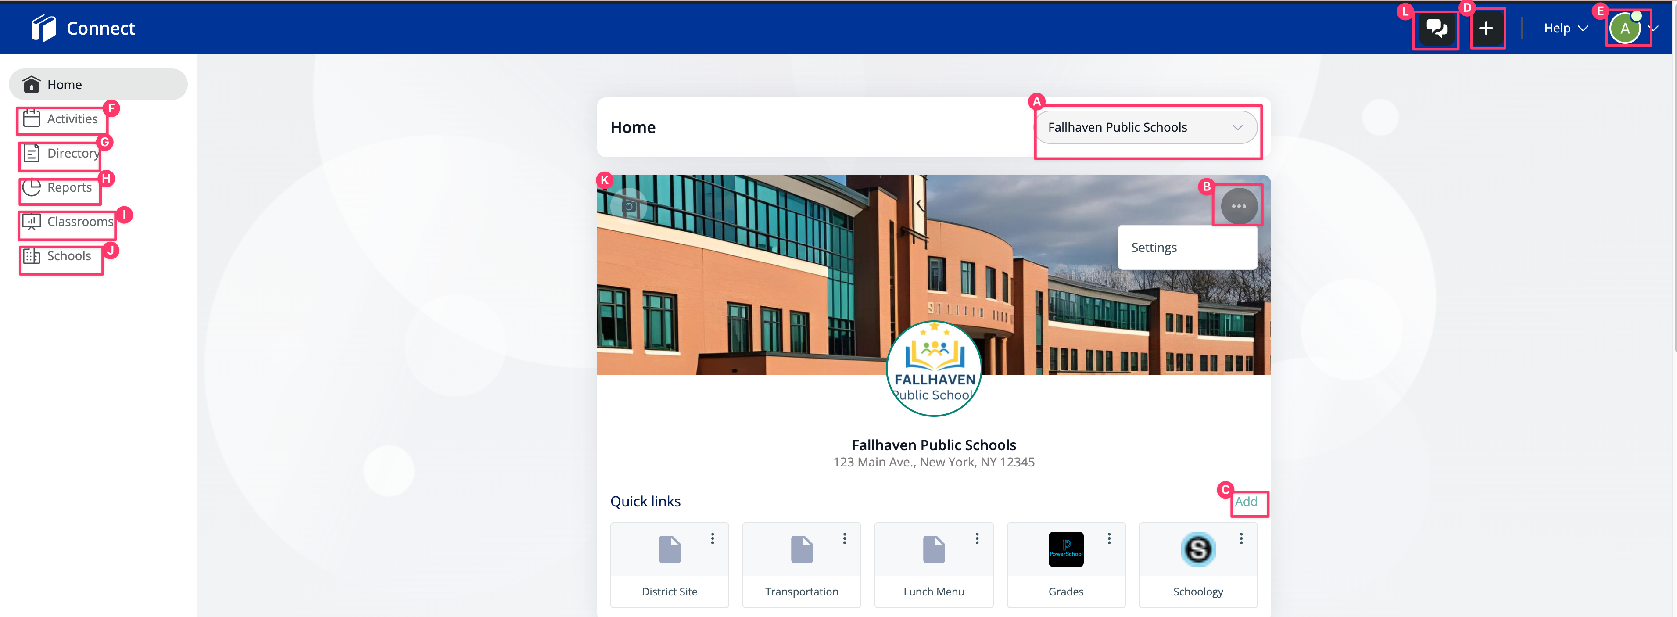Click the Connect logo icon
Screen dimensions: 1677x617
43,28
